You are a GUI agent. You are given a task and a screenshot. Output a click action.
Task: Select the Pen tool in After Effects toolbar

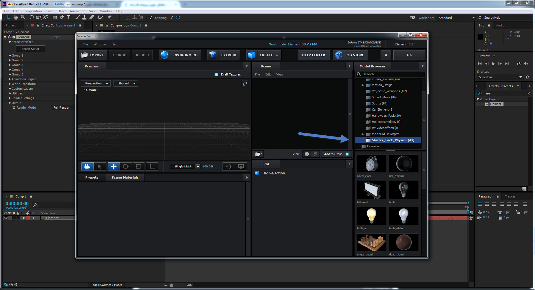tap(62, 18)
